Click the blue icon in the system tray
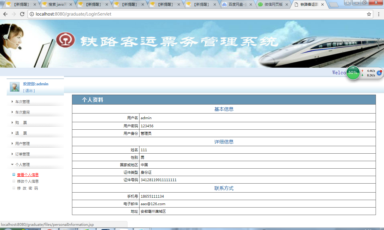 [379, 73]
